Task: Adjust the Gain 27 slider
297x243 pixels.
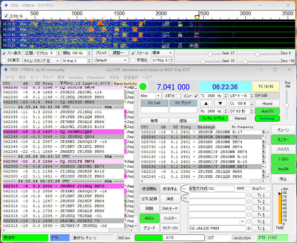Action: 210,54
